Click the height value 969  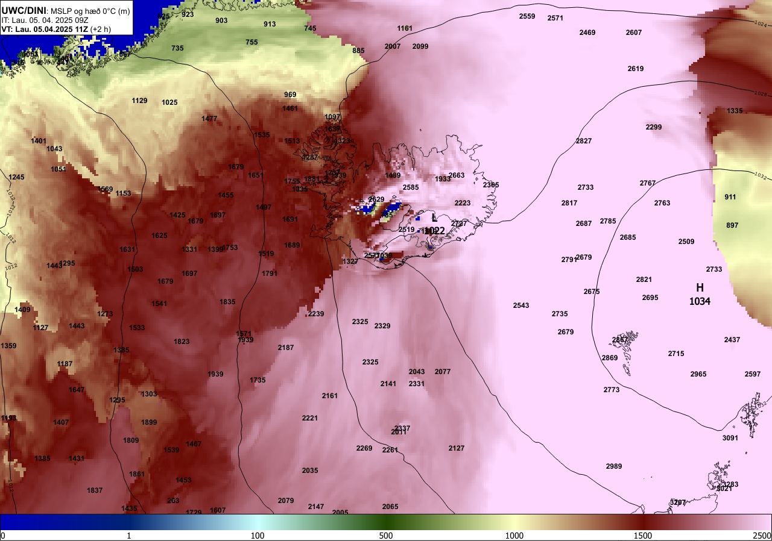[x=290, y=95]
